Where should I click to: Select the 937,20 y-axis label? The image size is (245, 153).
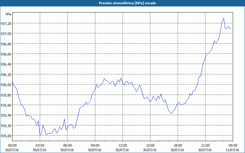tap(6, 24)
